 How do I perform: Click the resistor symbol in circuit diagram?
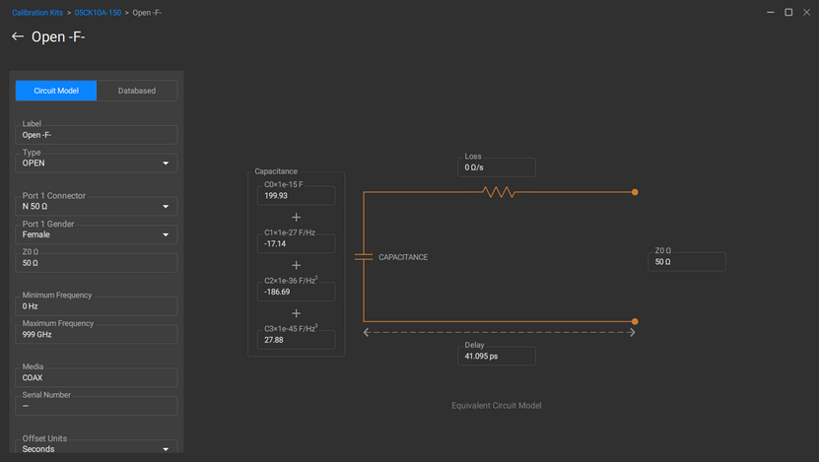pos(500,192)
